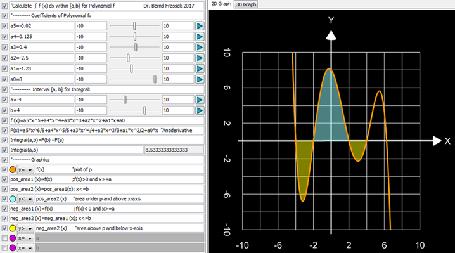
Task: Click the a0 slider handle
Action: pyautogui.click(x=155, y=79)
